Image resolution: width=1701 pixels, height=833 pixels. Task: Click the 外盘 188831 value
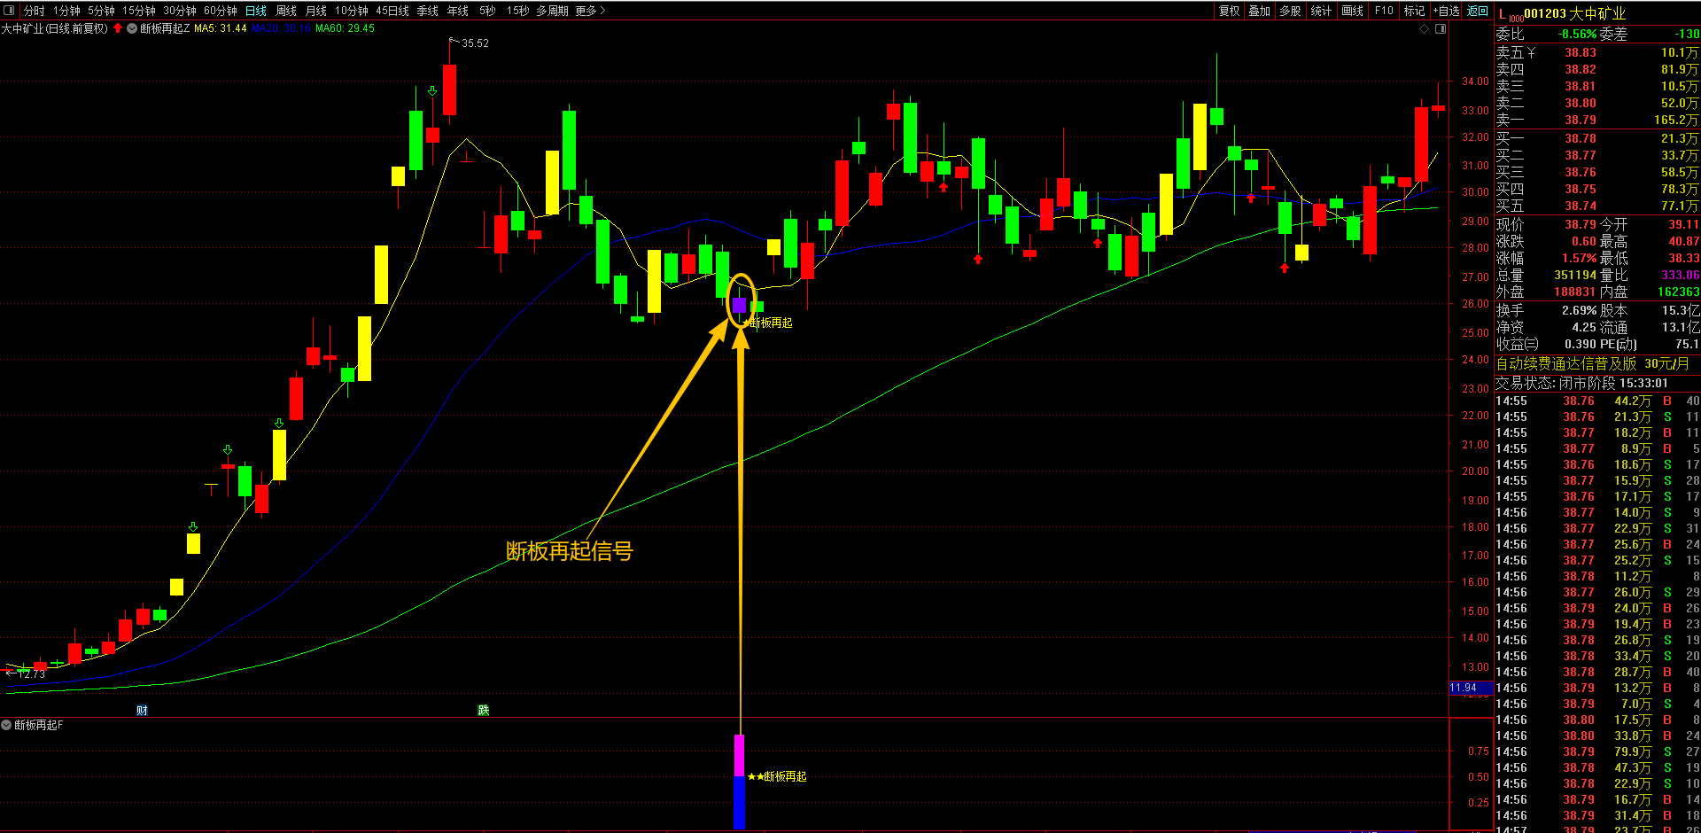1575,292
